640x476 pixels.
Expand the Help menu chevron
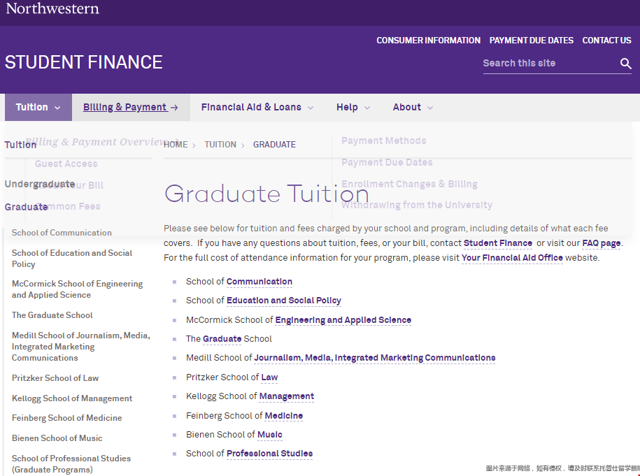click(367, 108)
